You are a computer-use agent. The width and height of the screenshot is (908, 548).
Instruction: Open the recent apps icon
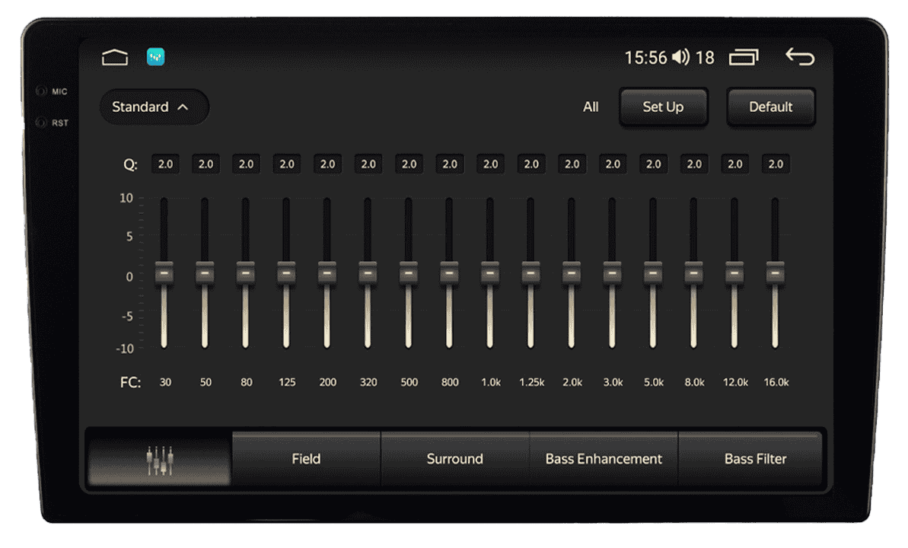744,57
